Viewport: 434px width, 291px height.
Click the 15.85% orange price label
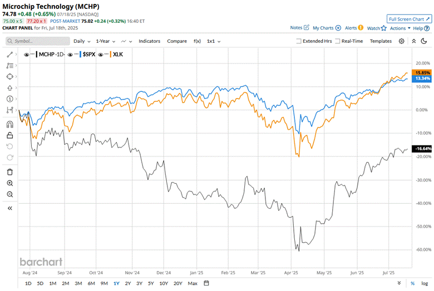pos(422,72)
